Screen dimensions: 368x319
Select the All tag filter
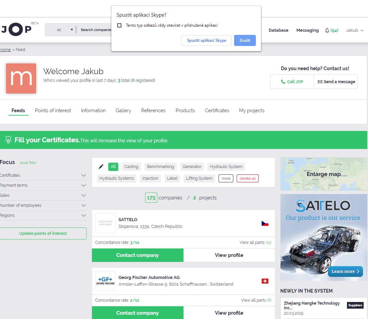point(113,167)
